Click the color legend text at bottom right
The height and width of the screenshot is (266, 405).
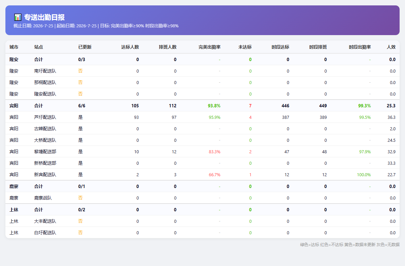350,244
